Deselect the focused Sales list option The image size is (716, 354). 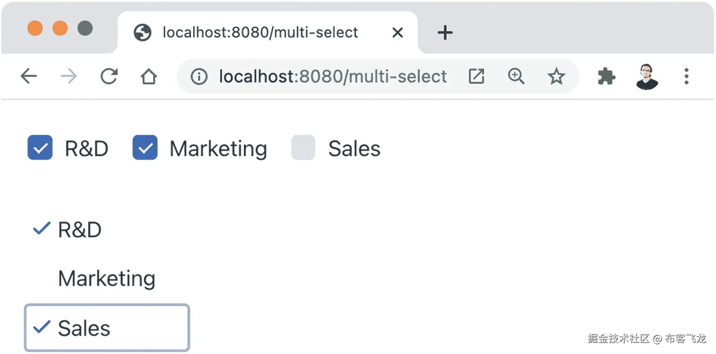[x=107, y=328]
